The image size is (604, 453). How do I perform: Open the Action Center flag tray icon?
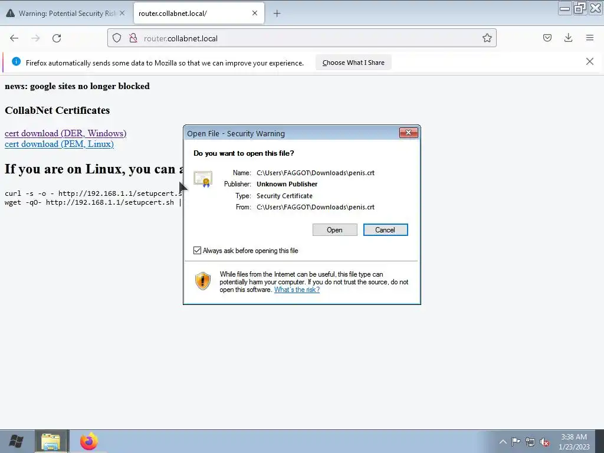tap(516, 441)
